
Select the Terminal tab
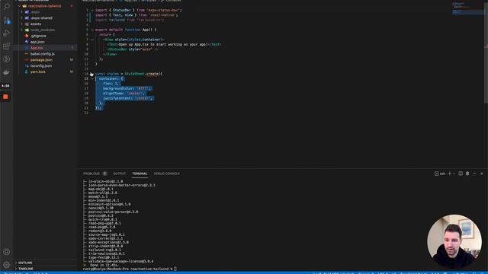[x=140, y=174]
